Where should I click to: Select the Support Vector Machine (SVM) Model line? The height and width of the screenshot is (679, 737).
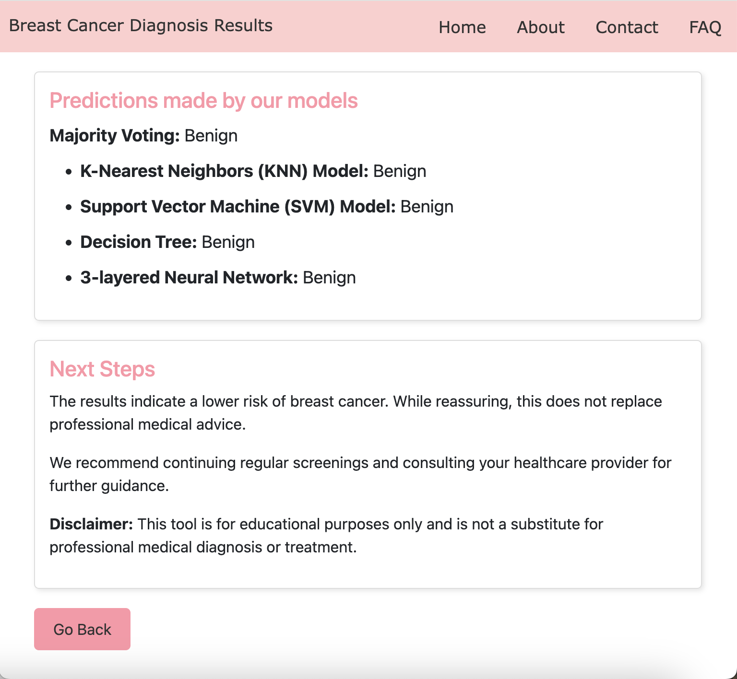point(267,207)
